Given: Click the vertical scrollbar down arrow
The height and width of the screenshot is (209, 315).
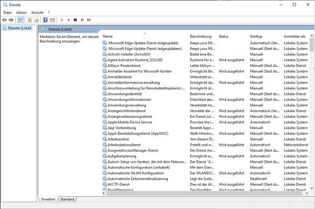Looking at the screenshot, I should tap(311, 188).
